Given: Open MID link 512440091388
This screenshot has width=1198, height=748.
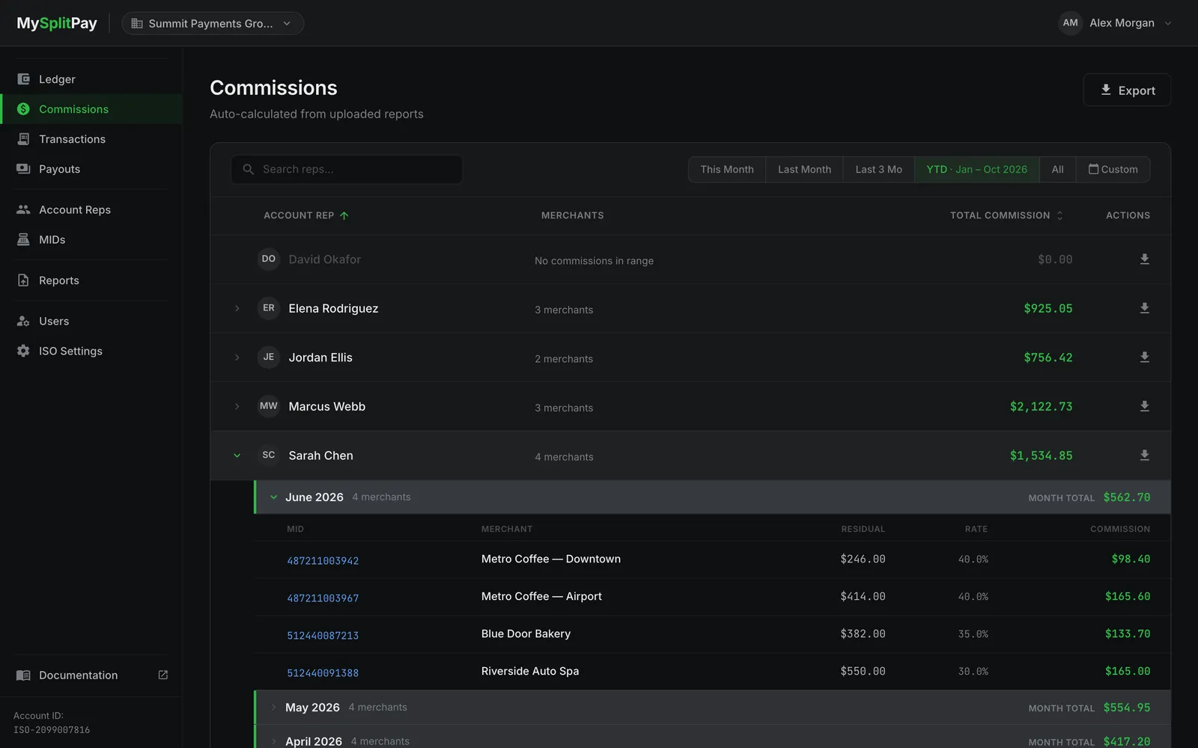Looking at the screenshot, I should tap(323, 673).
